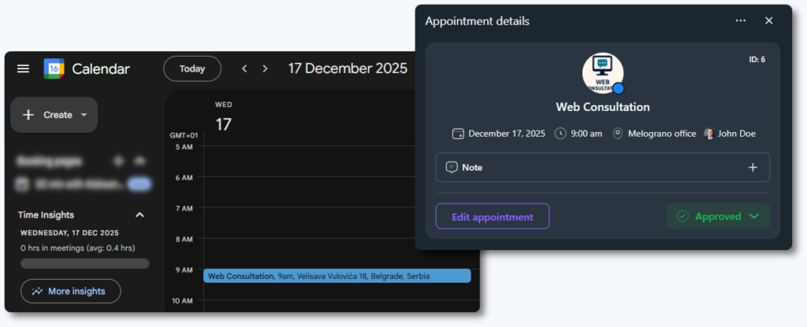
Task: Click the meetings time progress bar
Action: click(84, 263)
